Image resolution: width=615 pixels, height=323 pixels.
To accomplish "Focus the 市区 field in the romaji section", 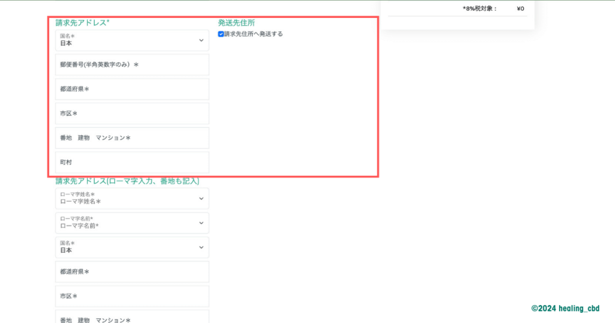I will [132, 296].
